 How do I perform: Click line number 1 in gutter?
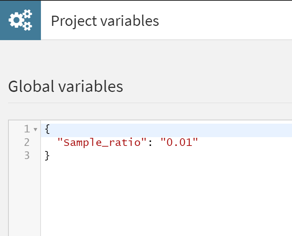(27, 129)
